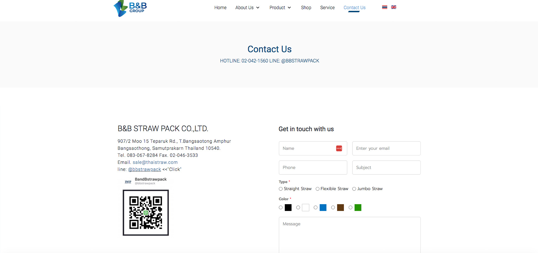Click the BandBstrawpack LINE profile logo
The height and width of the screenshot is (253, 538).
pos(128,182)
